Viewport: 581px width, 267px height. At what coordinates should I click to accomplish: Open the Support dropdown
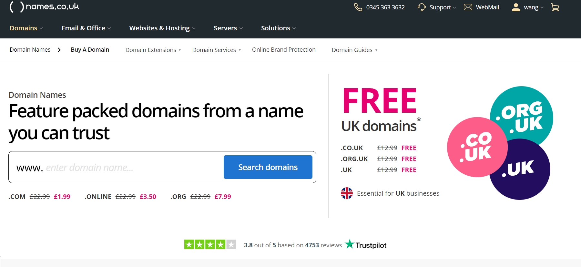(x=443, y=7)
